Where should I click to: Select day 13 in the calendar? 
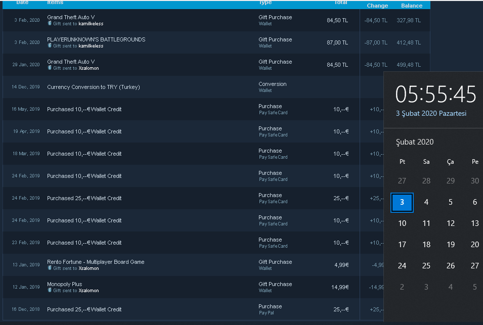tap(475, 223)
